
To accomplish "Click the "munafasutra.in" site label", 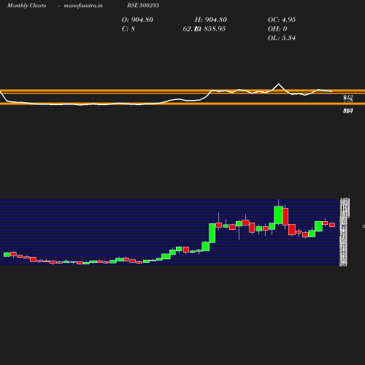I will 83,5.
